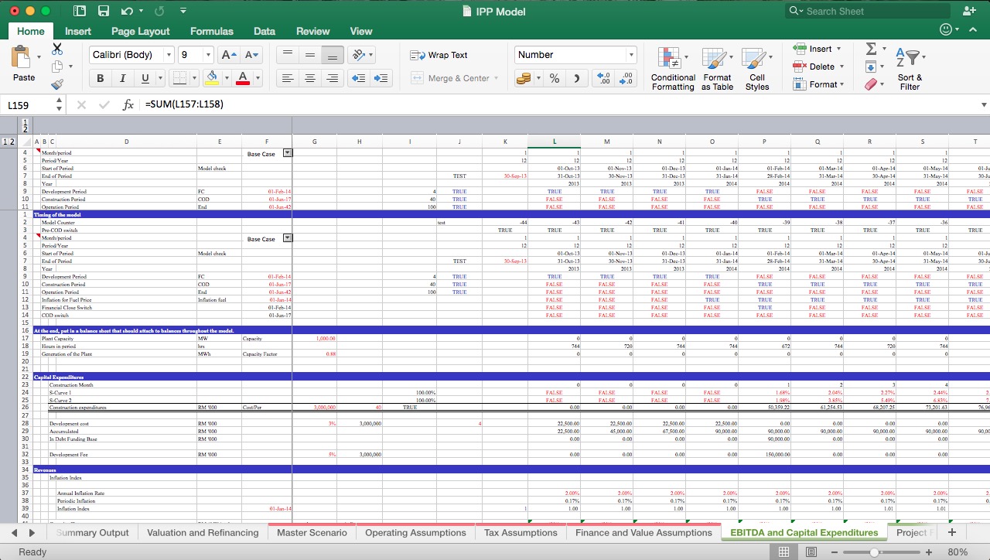Toggle underline formatting
This screenshot has height=560, width=990.
pos(144,78)
